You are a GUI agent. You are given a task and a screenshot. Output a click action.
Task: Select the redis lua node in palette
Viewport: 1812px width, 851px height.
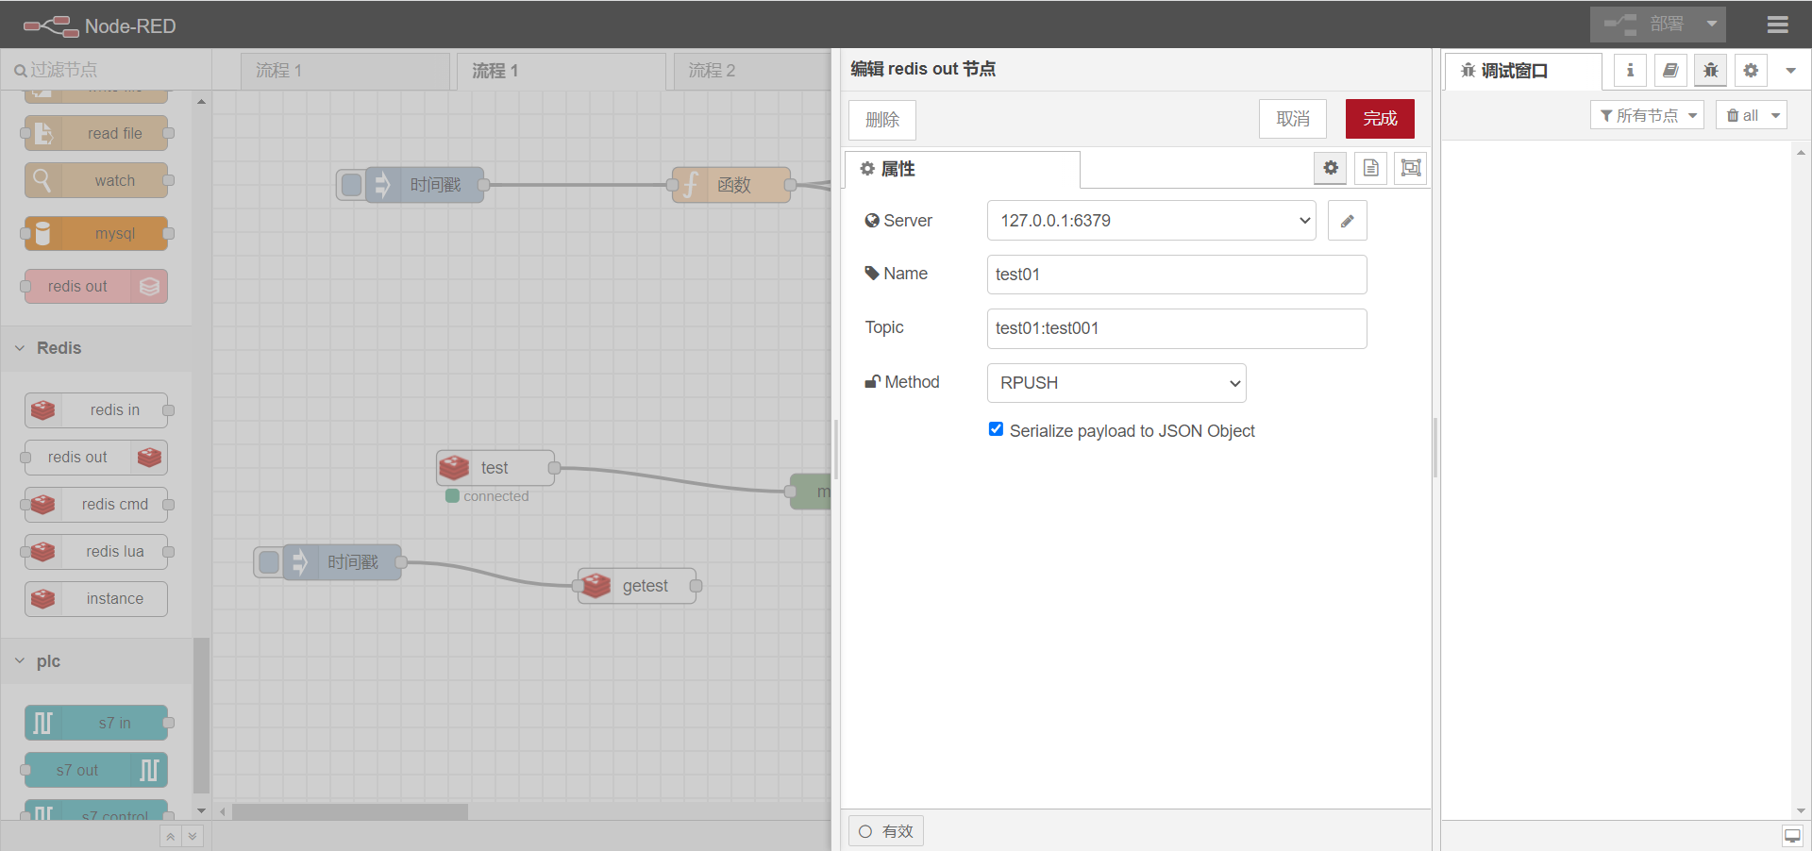tap(97, 551)
